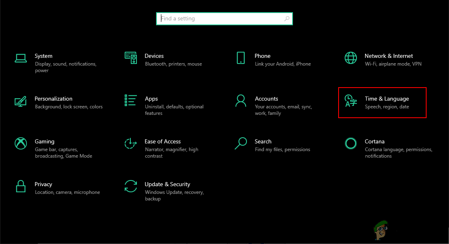Open Network & Internet title

389,56
